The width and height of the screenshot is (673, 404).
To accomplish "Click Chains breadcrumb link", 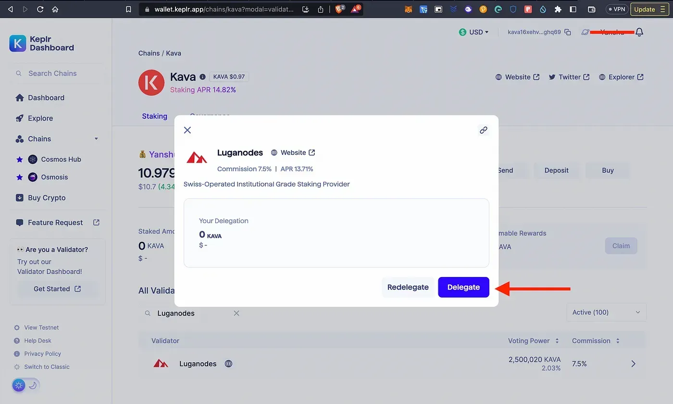I will pos(149,53).
